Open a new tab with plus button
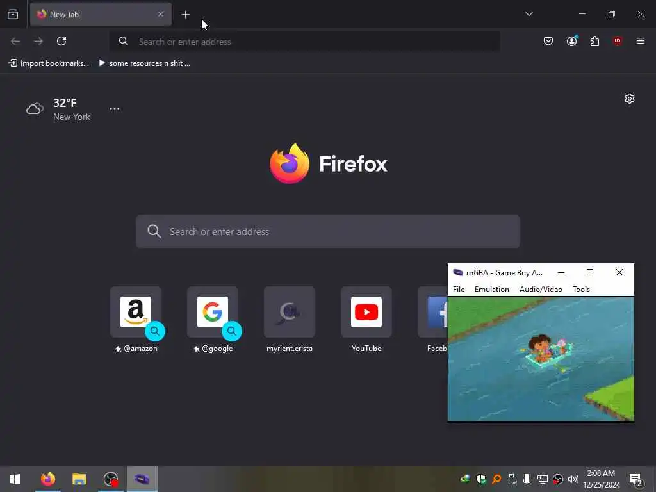The height and width of the screenshot is (492, 656). pos(185,15)
